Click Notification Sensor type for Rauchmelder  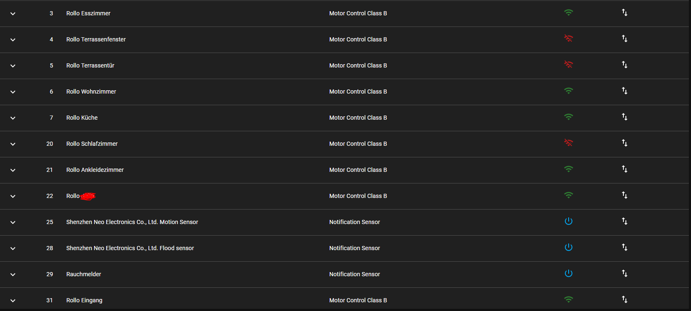point(354,274)
